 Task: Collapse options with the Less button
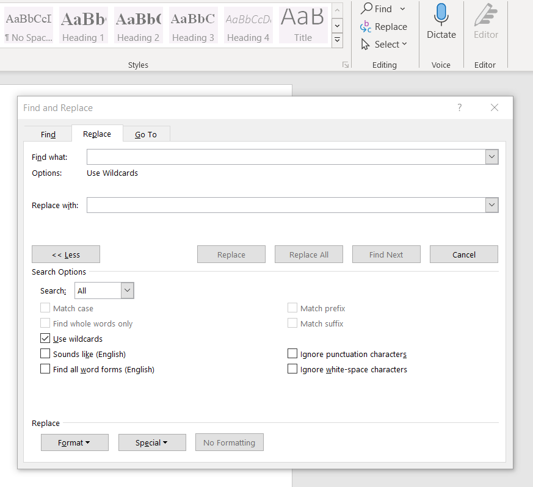point(66,254)
